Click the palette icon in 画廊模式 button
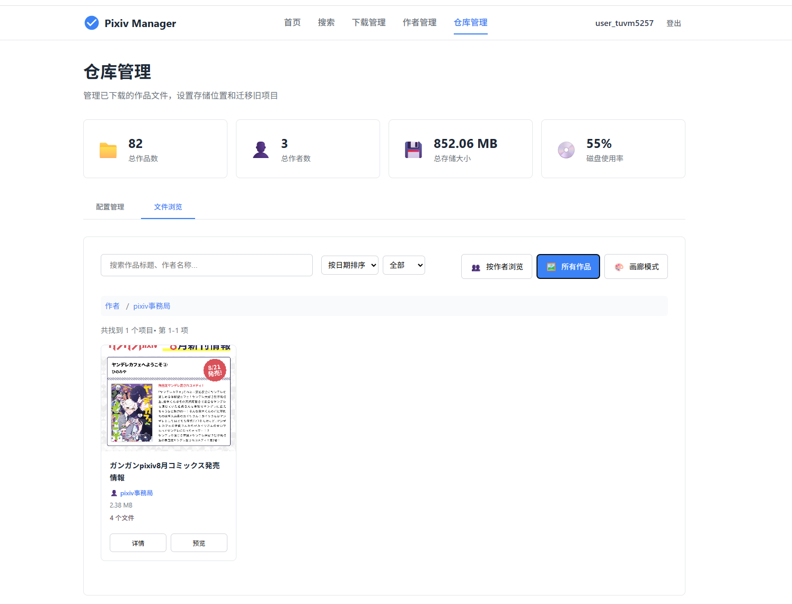Viewport: 792px width, 604px height. pyautogui.click(x=619, y=267)
